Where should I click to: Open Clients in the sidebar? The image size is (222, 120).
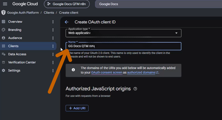[x=28, y=46]
